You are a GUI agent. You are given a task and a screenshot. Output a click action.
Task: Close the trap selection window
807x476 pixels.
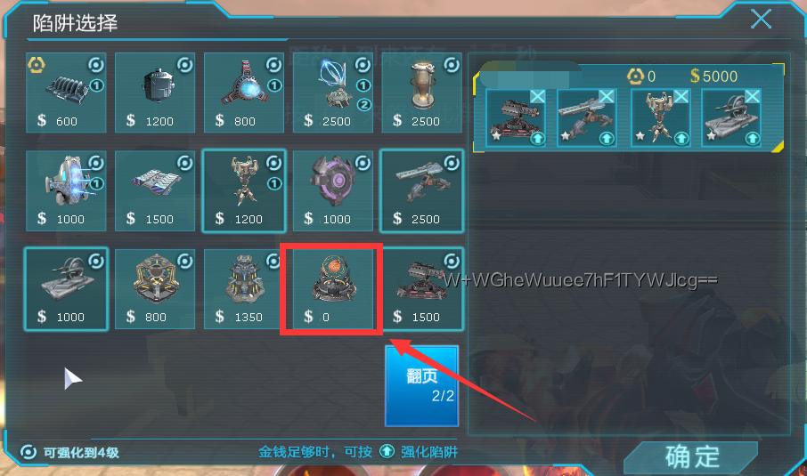click(x=761, y=19)
